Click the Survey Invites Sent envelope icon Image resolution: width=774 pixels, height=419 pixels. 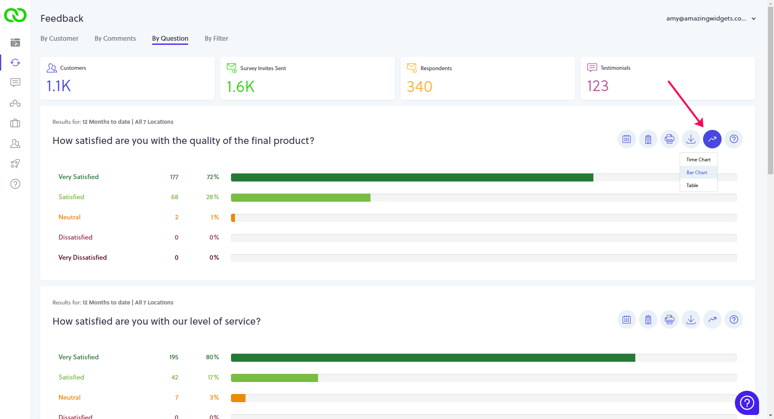tap(232, 68)
